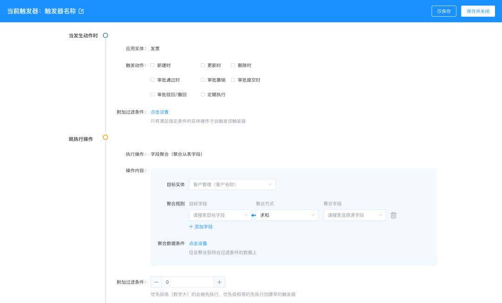The width and height of the screenshot is (502, 303).
Task: Click the minus stepper for 附加过滤条件 value
Action: coord(156,282)
